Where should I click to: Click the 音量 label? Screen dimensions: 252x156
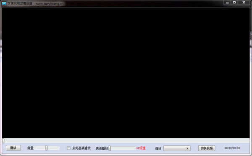30,148
